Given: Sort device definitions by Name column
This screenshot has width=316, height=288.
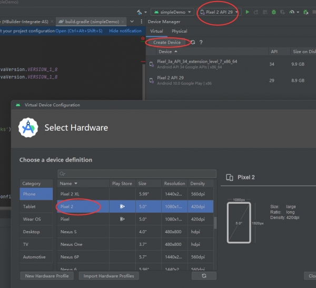Looking at the screenshot, I should point(83,183).
